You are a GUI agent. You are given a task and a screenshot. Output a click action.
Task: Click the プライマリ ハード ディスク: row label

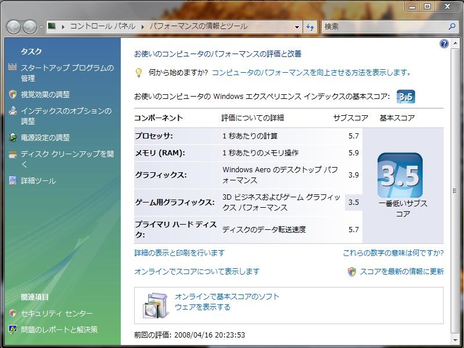click(176, 229)
